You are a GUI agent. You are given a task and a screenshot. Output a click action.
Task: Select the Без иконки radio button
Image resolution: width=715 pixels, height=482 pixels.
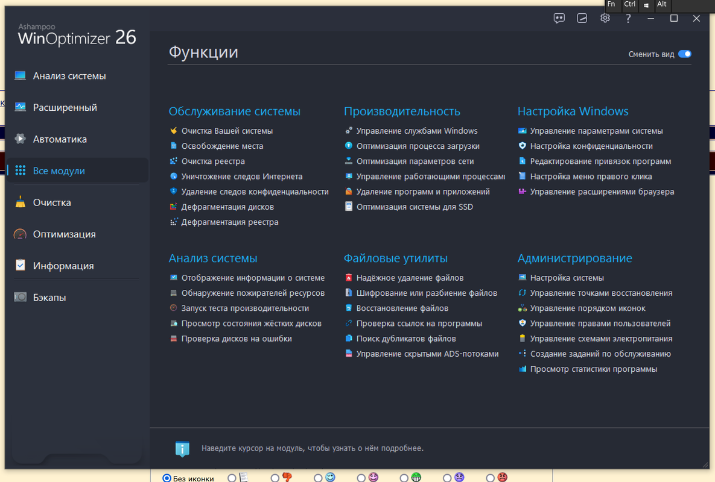click(x=167, y=478)
